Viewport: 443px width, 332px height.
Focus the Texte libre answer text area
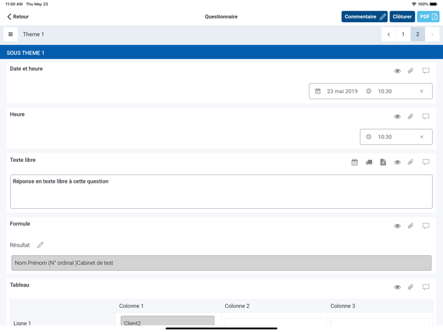click(x=221, y=192)
